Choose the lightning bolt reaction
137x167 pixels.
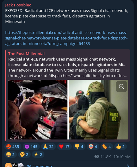38,154
